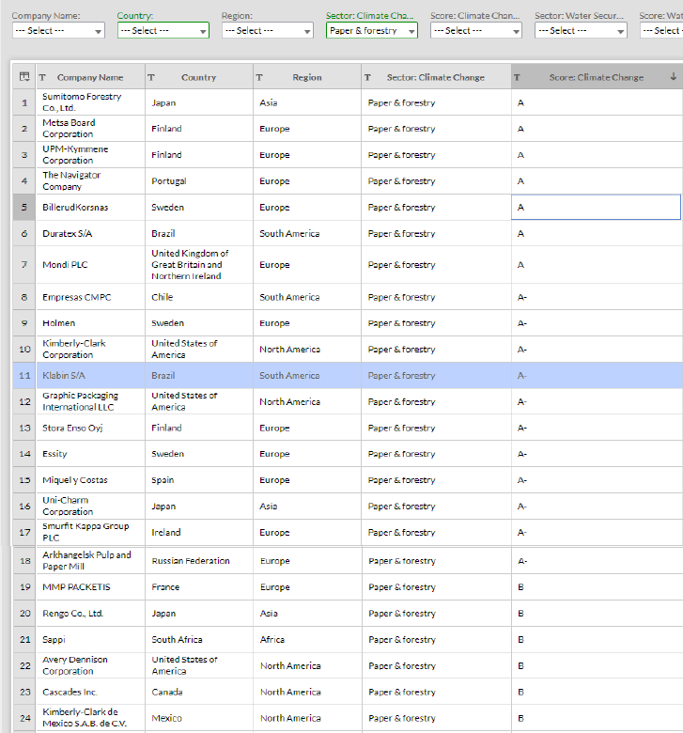Viewport: 683px width, 733px height.
Task: Click the UPM-Kymmene Corporation cell
Action: point(91,155)
